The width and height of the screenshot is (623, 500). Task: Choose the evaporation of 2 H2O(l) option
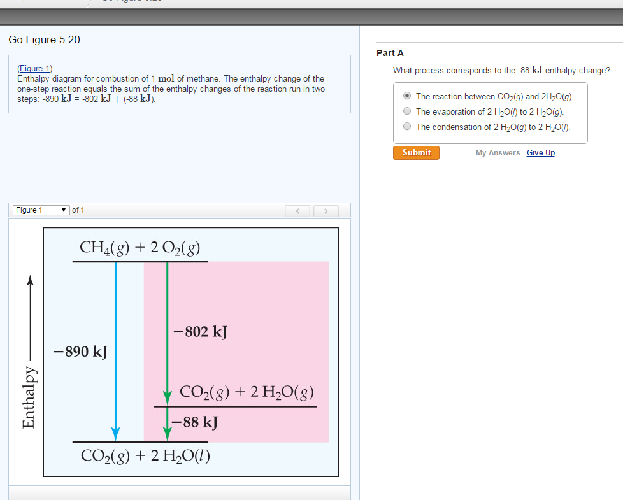point(406,111)
